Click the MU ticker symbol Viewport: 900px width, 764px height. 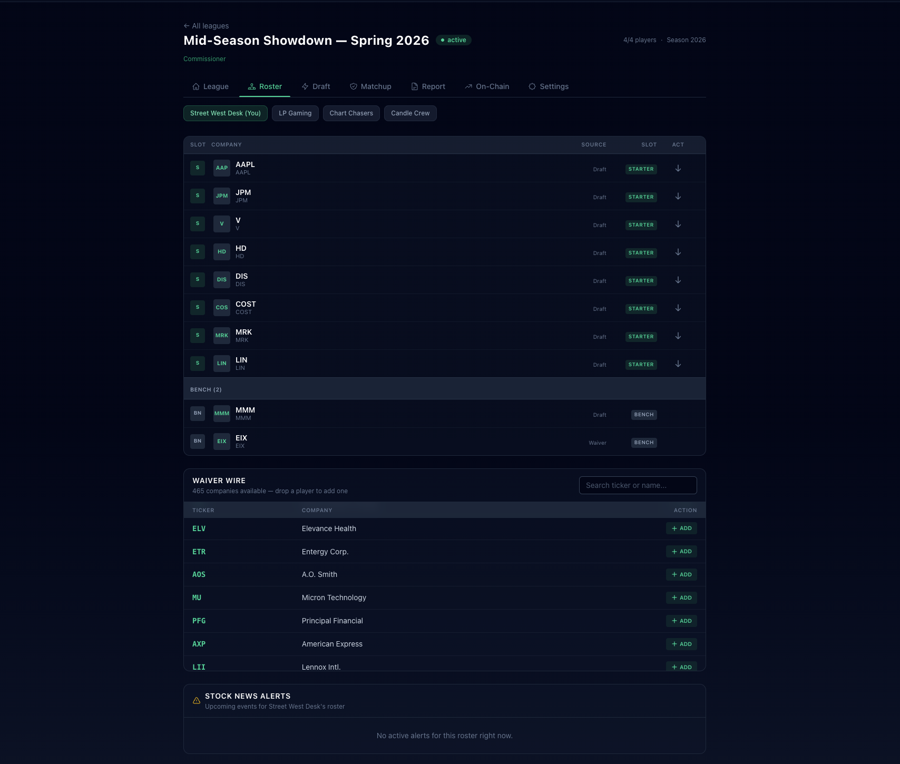point(197,598)
